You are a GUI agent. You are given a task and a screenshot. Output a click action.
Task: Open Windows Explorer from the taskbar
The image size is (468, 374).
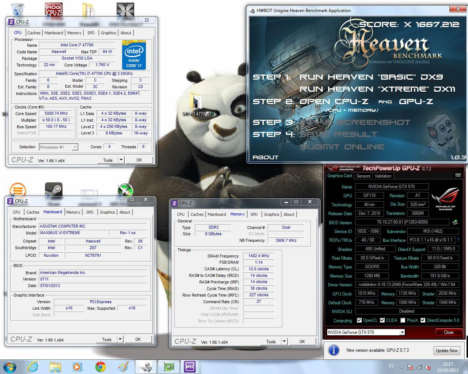[x=55, y=367]
